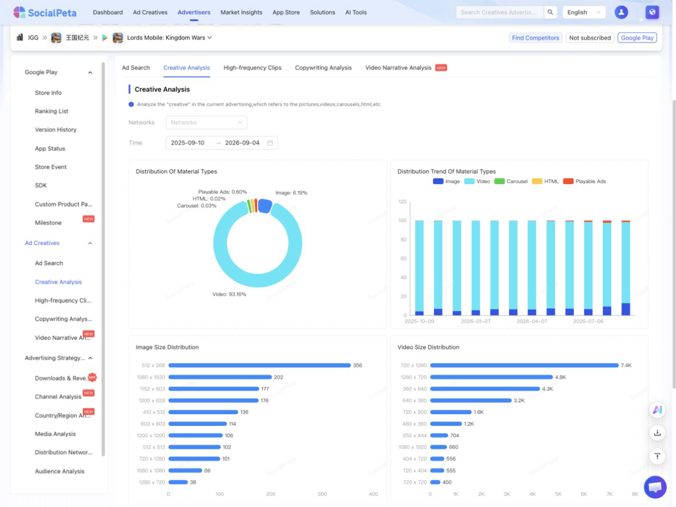The width and height of the screenshot is (676, 507).
Task: Click the sidebar vertical scrollbar
Action: (103, 259)
